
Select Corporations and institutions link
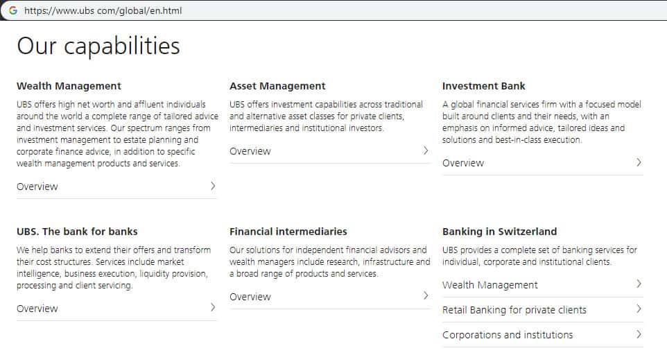tap(508, 335)
